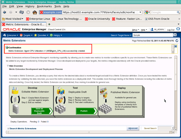
Task: Click the vertical scrollbar down arrow
Action: click(176, 130)
